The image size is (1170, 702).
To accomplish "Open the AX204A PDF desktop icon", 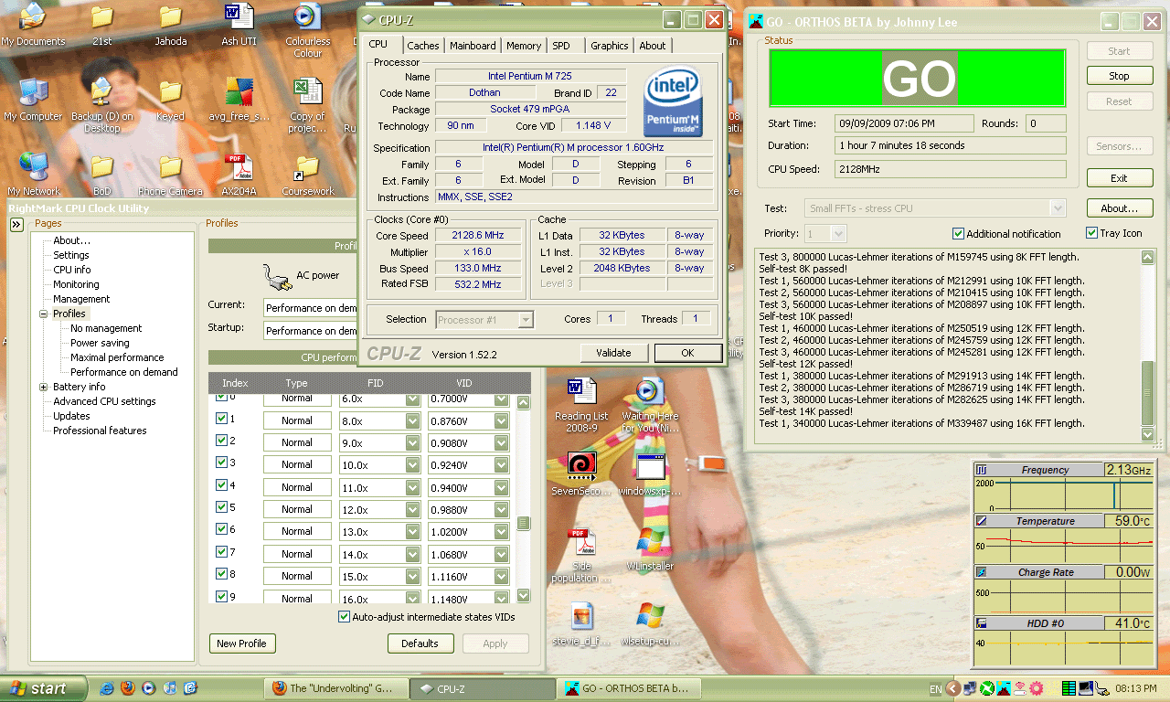I will 239,168.
